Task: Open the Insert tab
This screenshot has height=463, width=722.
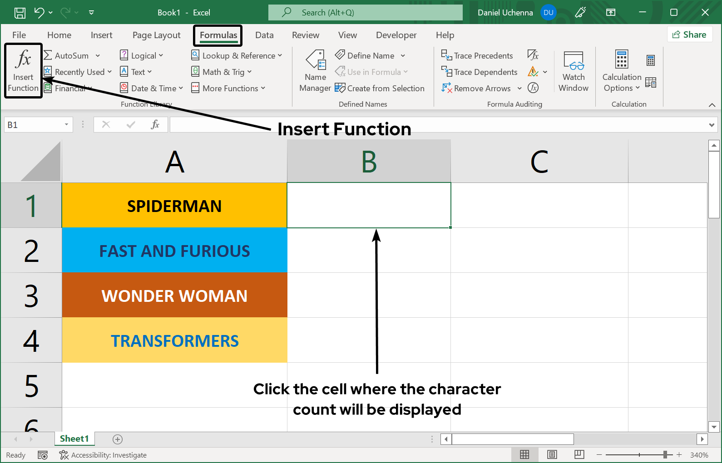Action: (x=101, y=35)
